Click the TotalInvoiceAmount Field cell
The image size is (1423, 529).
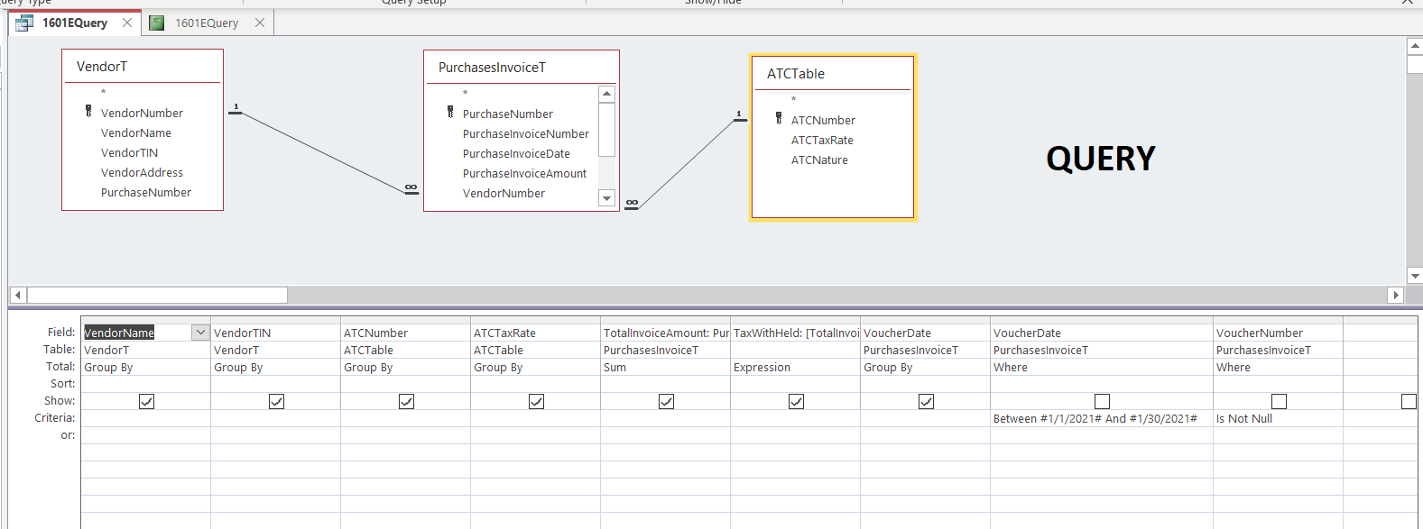665,333
